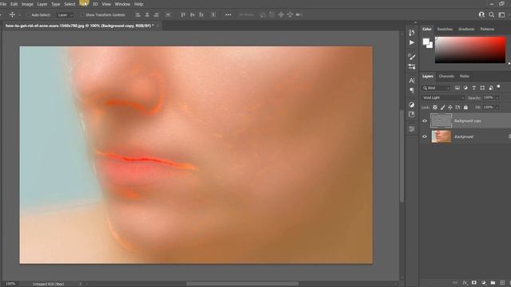Open the Image menu
This screenshot has width=511, height=287.
point(27,4)
